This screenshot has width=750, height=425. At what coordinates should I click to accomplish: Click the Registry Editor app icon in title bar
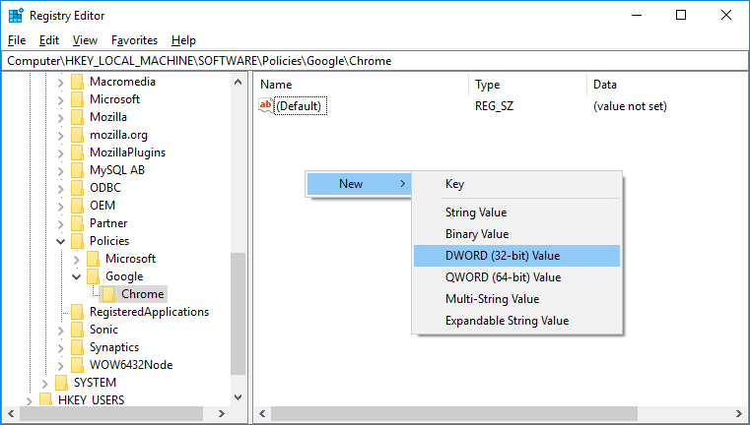[16, 16]
